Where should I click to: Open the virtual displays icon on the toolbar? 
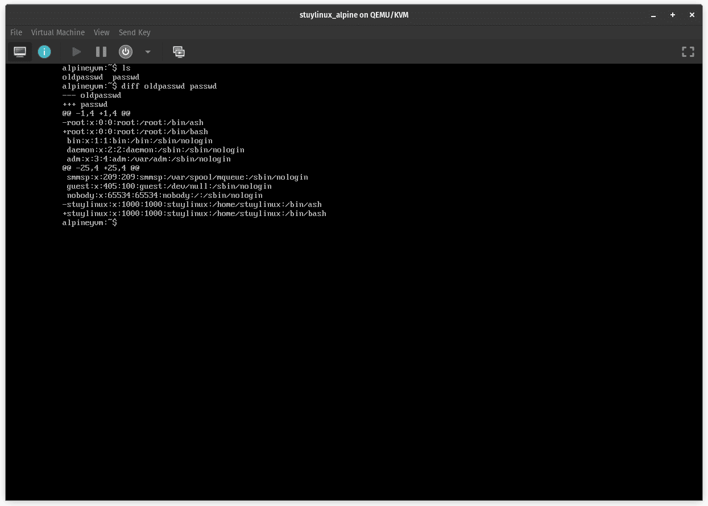179,52
